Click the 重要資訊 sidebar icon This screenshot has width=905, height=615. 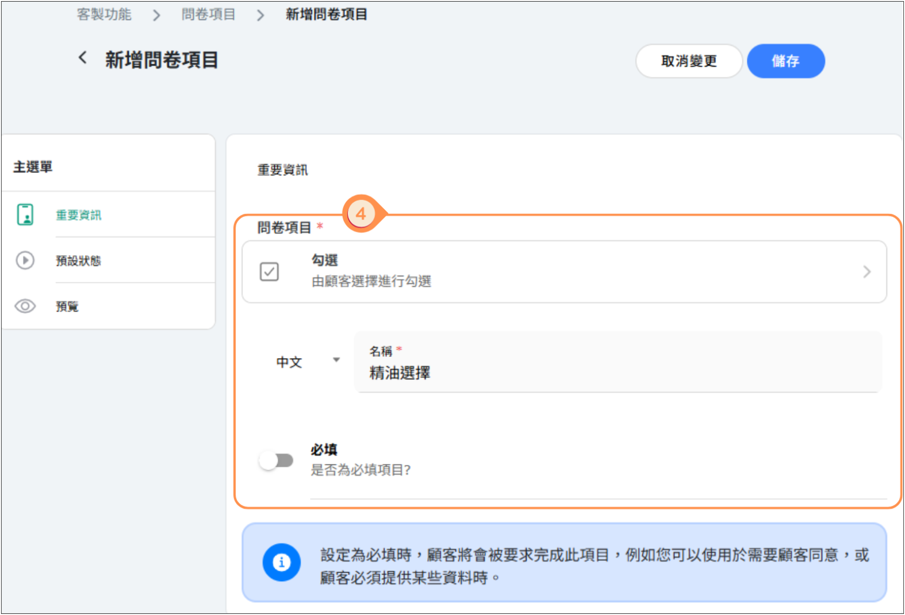tap(25, 214)
